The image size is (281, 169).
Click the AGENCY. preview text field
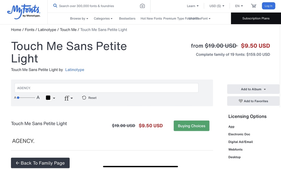[106, 88]
